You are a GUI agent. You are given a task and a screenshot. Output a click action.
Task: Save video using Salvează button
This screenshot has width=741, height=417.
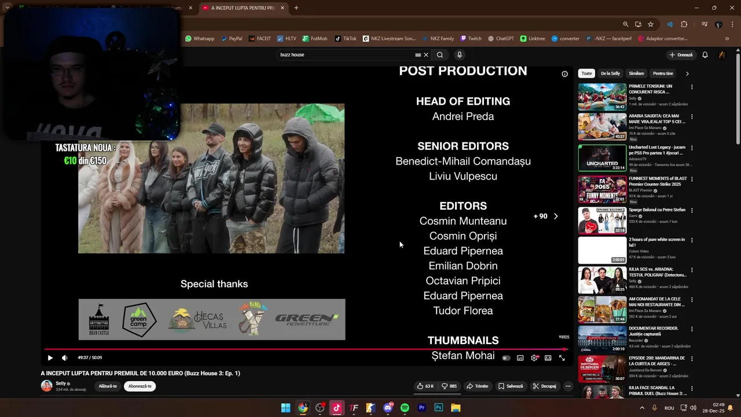[511, 386]
